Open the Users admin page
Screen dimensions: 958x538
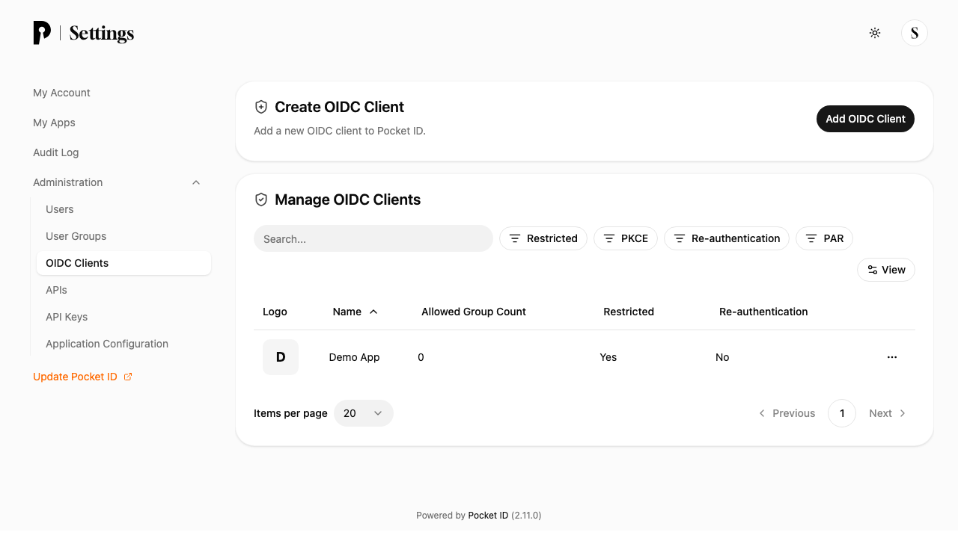pyautogui.click(x=60, y=209)
